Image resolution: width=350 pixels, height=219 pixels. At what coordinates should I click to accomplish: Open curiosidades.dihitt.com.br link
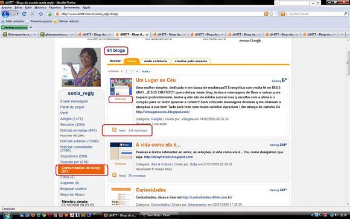click(x=208, y=197)
